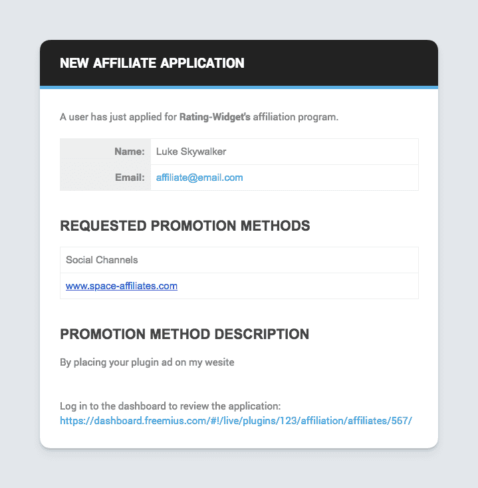Click the 'affiliation program.' text
Image resolution: width=478 pixels, height=488 pixels.
coord(296,117)
